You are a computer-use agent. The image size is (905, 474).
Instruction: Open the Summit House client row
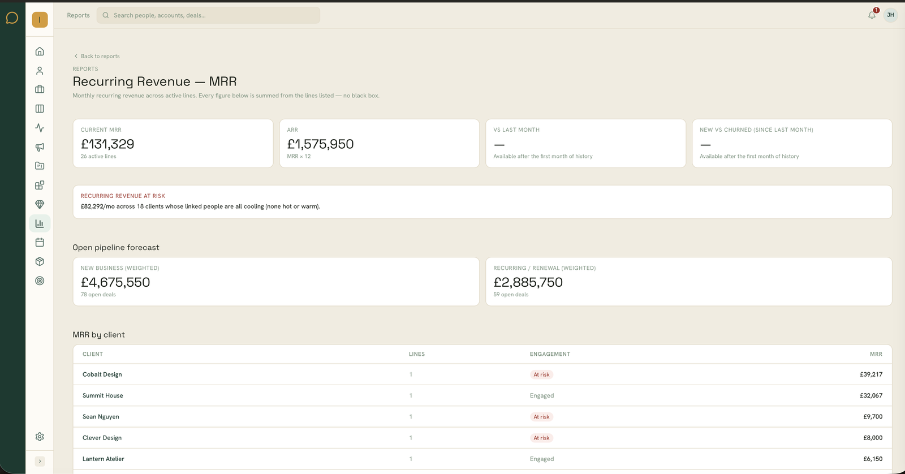pyautogui.click(x=482, y=395)
